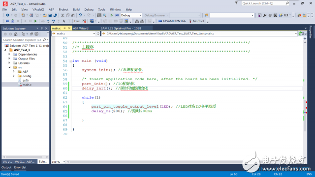315x177 pixels.
Task: Open the Properties side panel tab
Action: tap(311, 32)
